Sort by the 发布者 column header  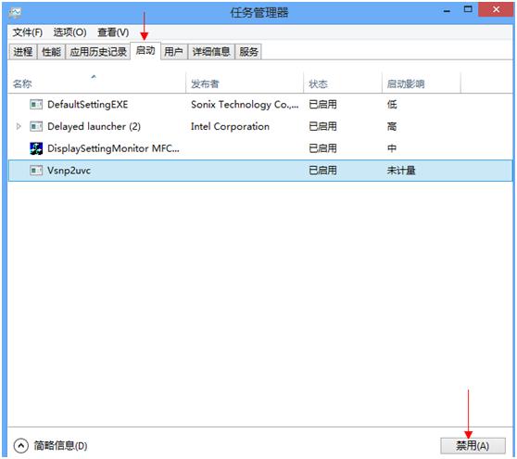click(245, 83)
